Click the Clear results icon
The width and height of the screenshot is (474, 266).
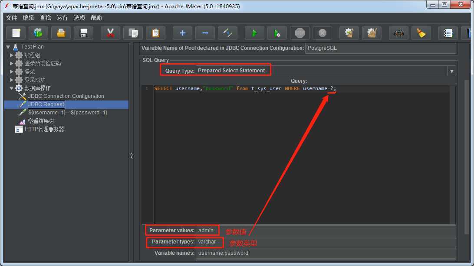point(349,33)
